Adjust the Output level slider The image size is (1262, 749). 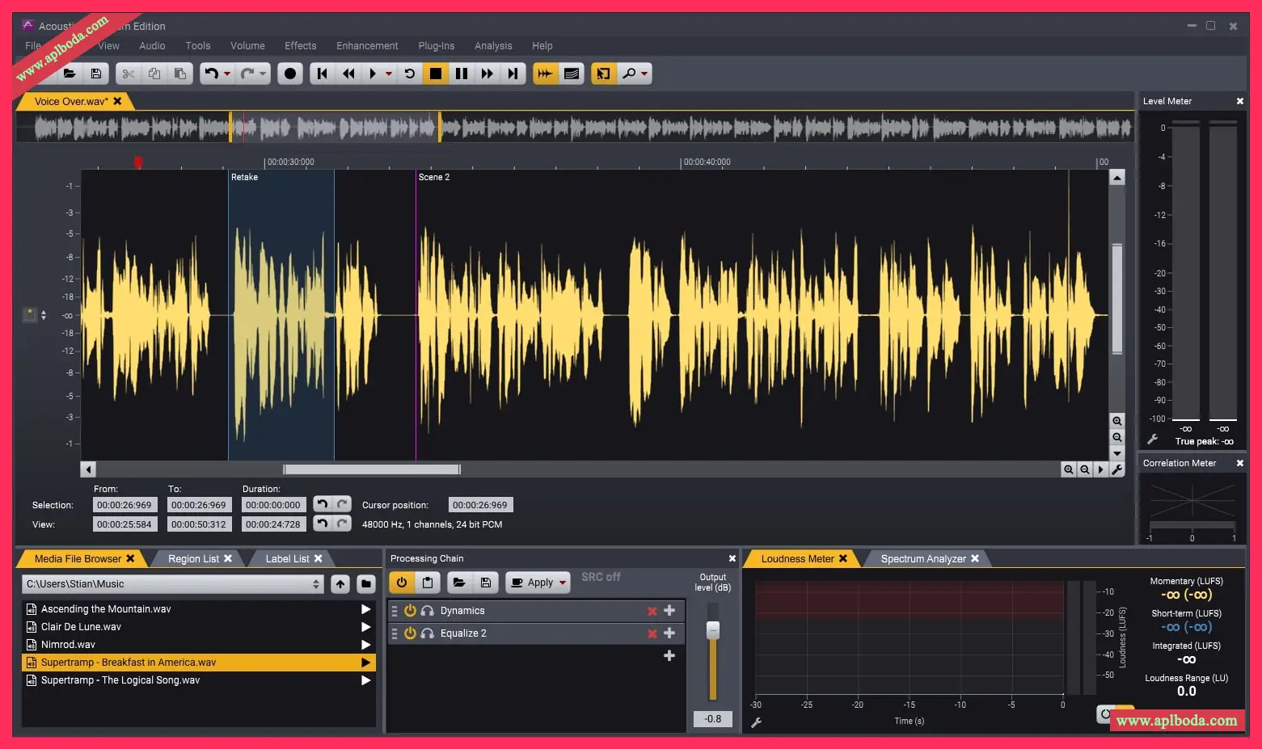point(713,630)
